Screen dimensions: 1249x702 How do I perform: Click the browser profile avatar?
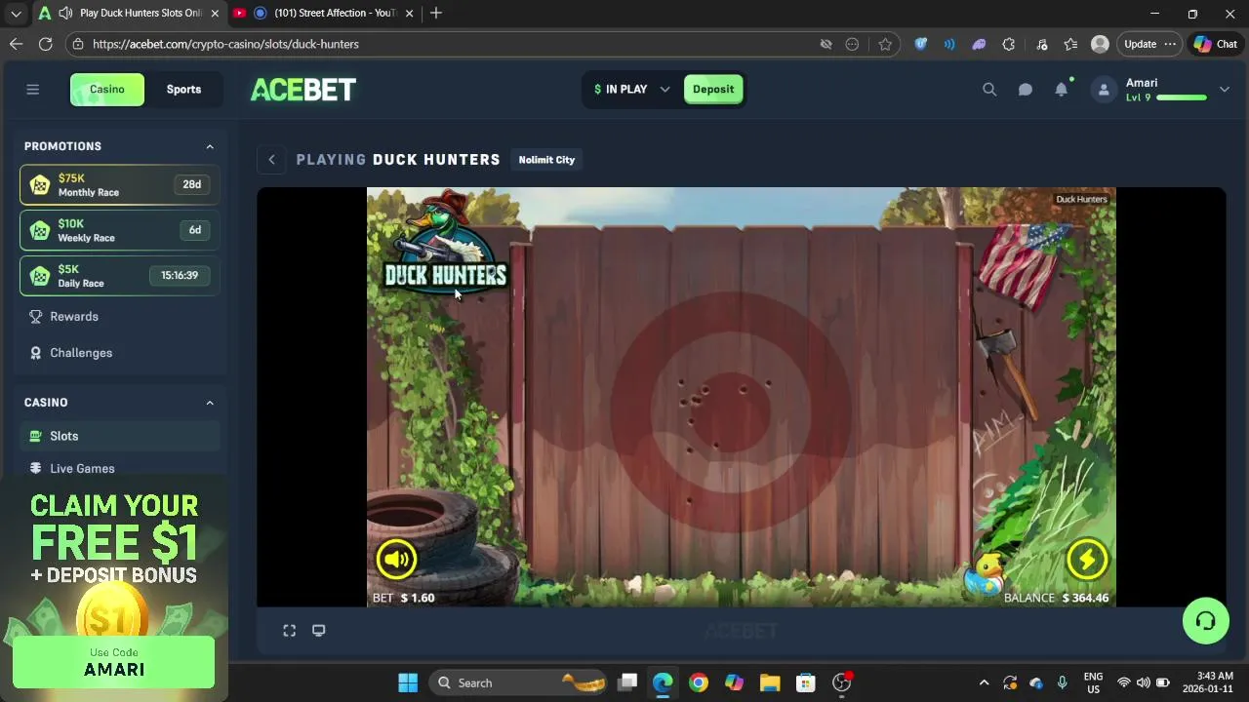[1100, 44]
